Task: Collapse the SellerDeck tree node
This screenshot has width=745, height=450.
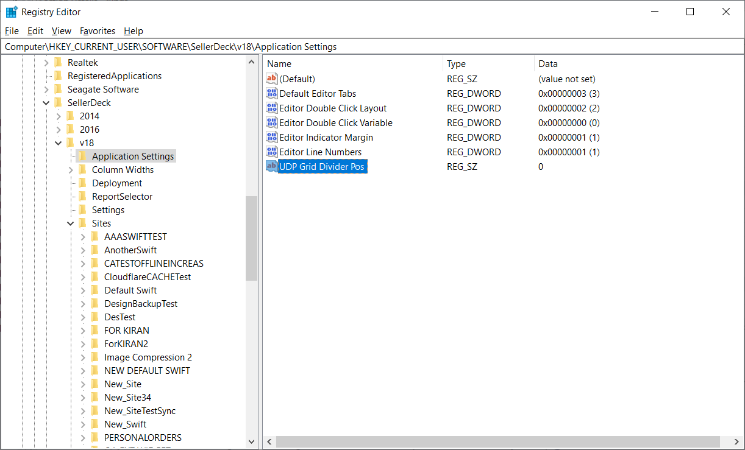Action: (x=46, y=103)
